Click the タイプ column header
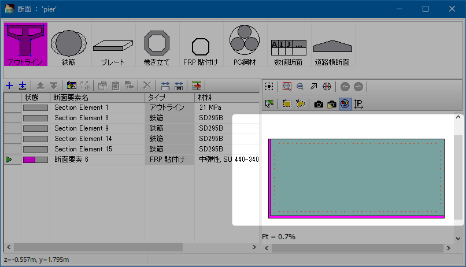The image size is (466, 267). [170, 98]
